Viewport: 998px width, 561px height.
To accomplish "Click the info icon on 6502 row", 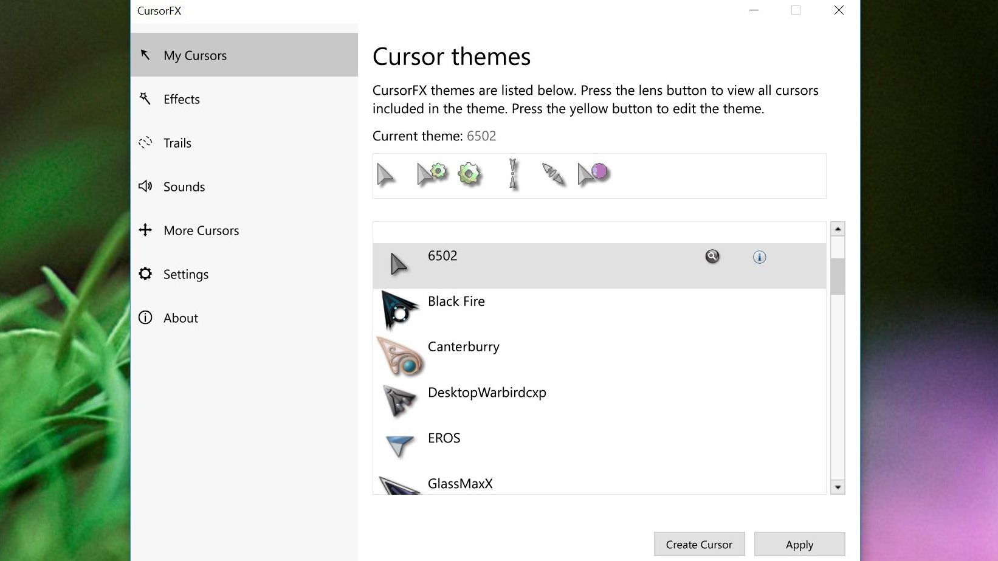I will pyautogui.click(x=759, y=257).
